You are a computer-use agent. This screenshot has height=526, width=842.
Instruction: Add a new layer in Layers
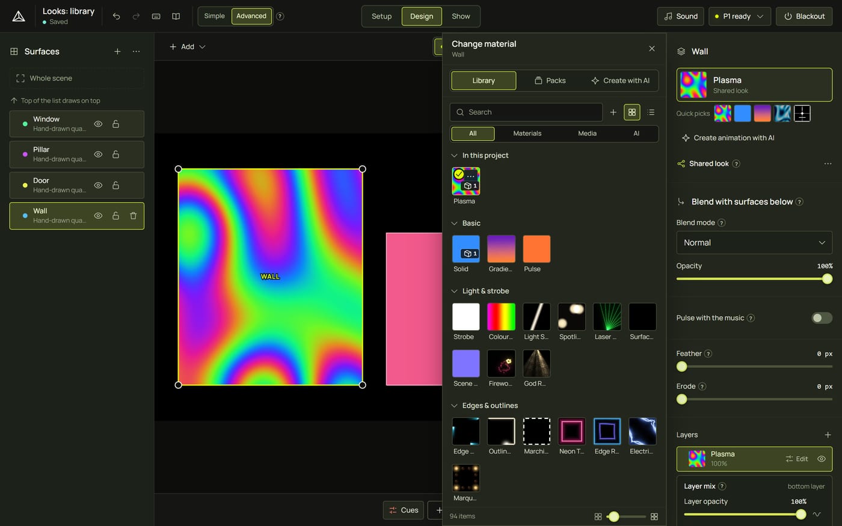click(828, 435)
